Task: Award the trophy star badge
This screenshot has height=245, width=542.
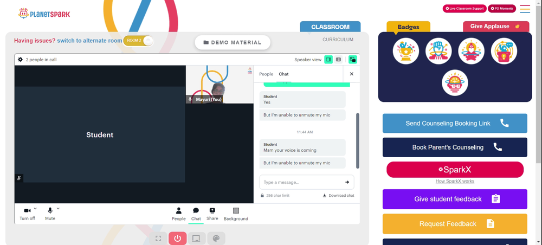Action: click(x=406, y=51)
